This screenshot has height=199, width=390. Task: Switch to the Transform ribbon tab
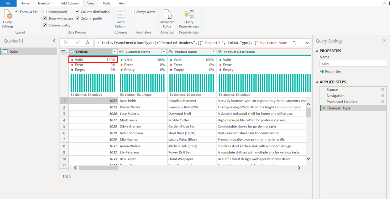click(45, 3)
